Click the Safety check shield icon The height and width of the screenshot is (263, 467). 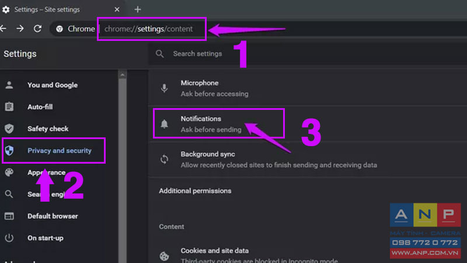tap(9, 129)
